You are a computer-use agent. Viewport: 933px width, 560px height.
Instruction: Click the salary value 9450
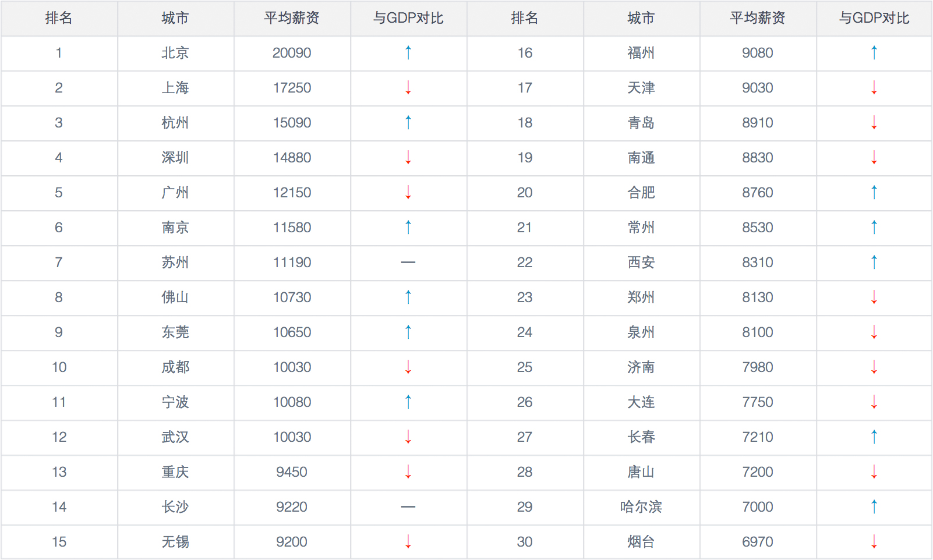(x=292, y=472)
